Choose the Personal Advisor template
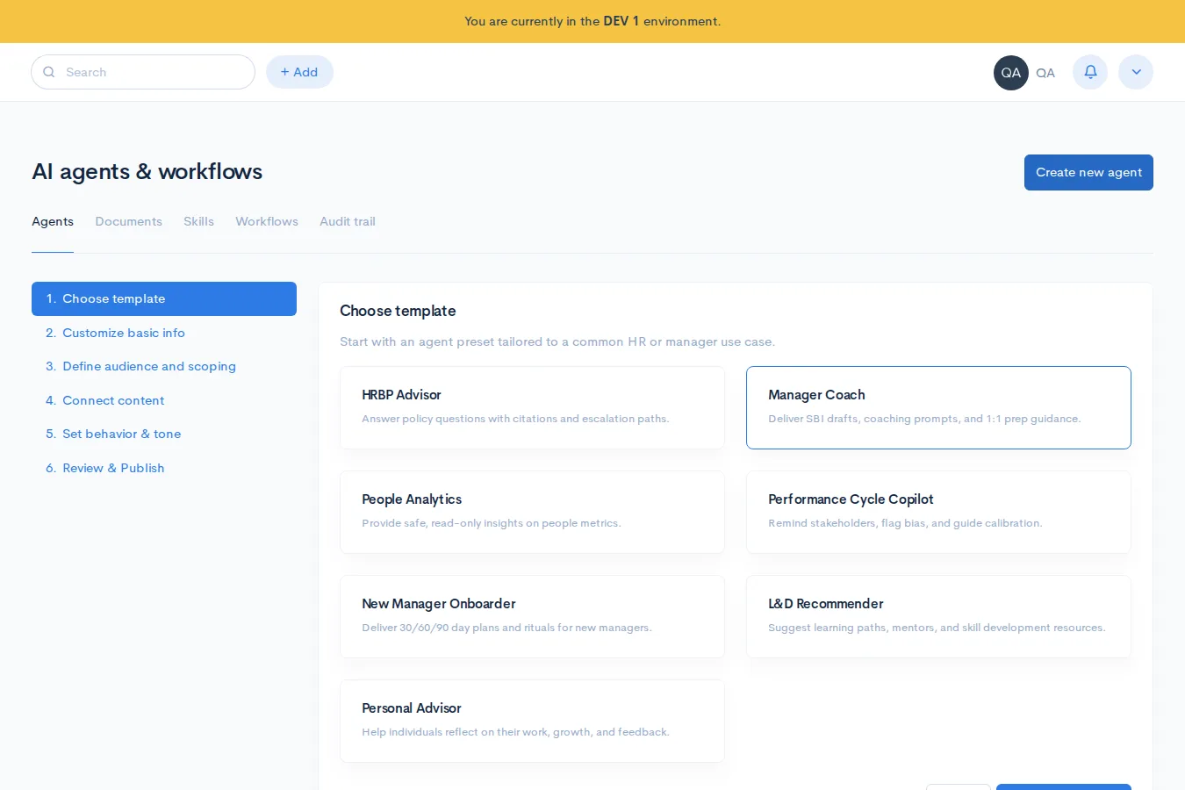This screenshot has width=1185, height=790. pyautogui.click(x=532, y=721)
